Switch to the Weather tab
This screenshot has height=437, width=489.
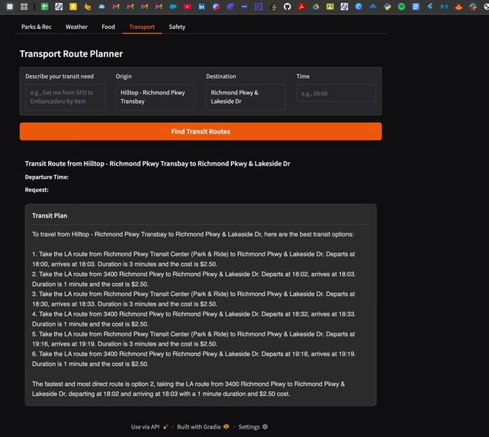point(76,27)
